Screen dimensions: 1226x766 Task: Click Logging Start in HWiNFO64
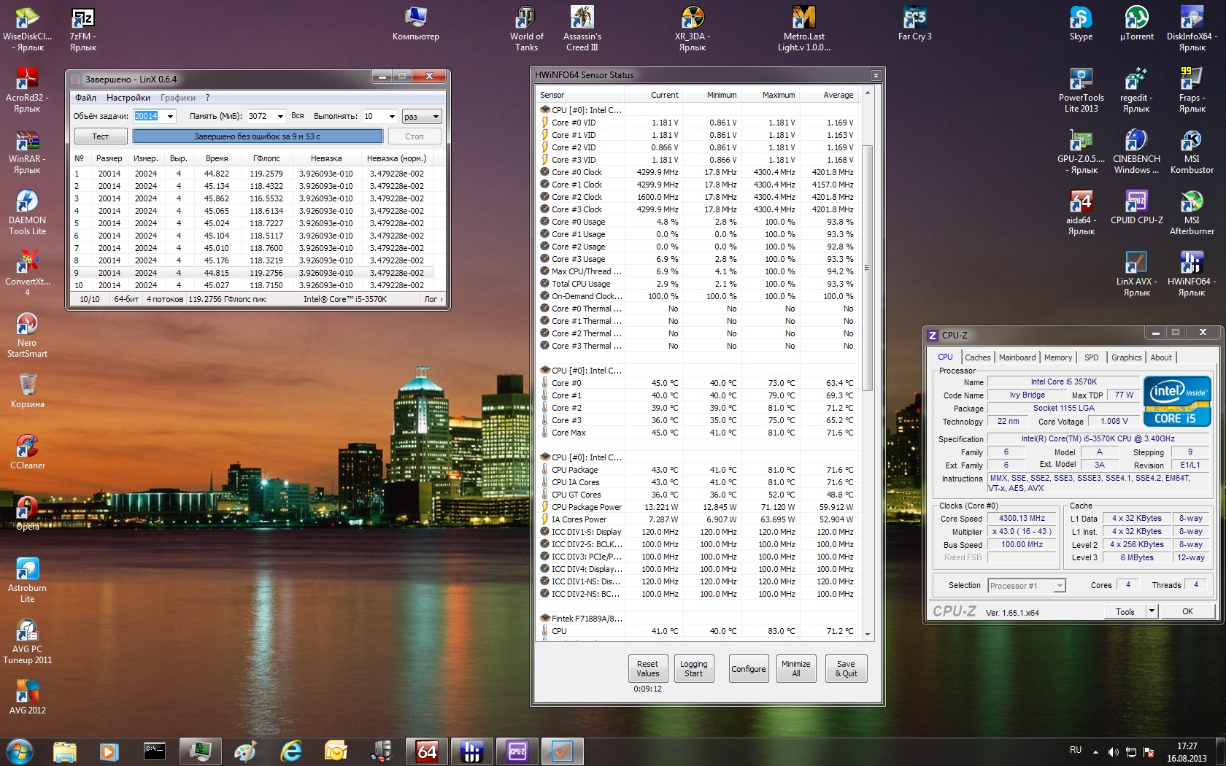[693, 669]
